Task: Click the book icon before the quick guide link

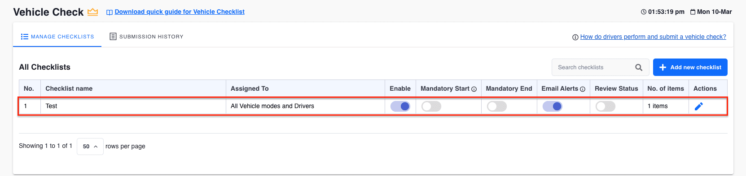Action: [x=109, y=12]
